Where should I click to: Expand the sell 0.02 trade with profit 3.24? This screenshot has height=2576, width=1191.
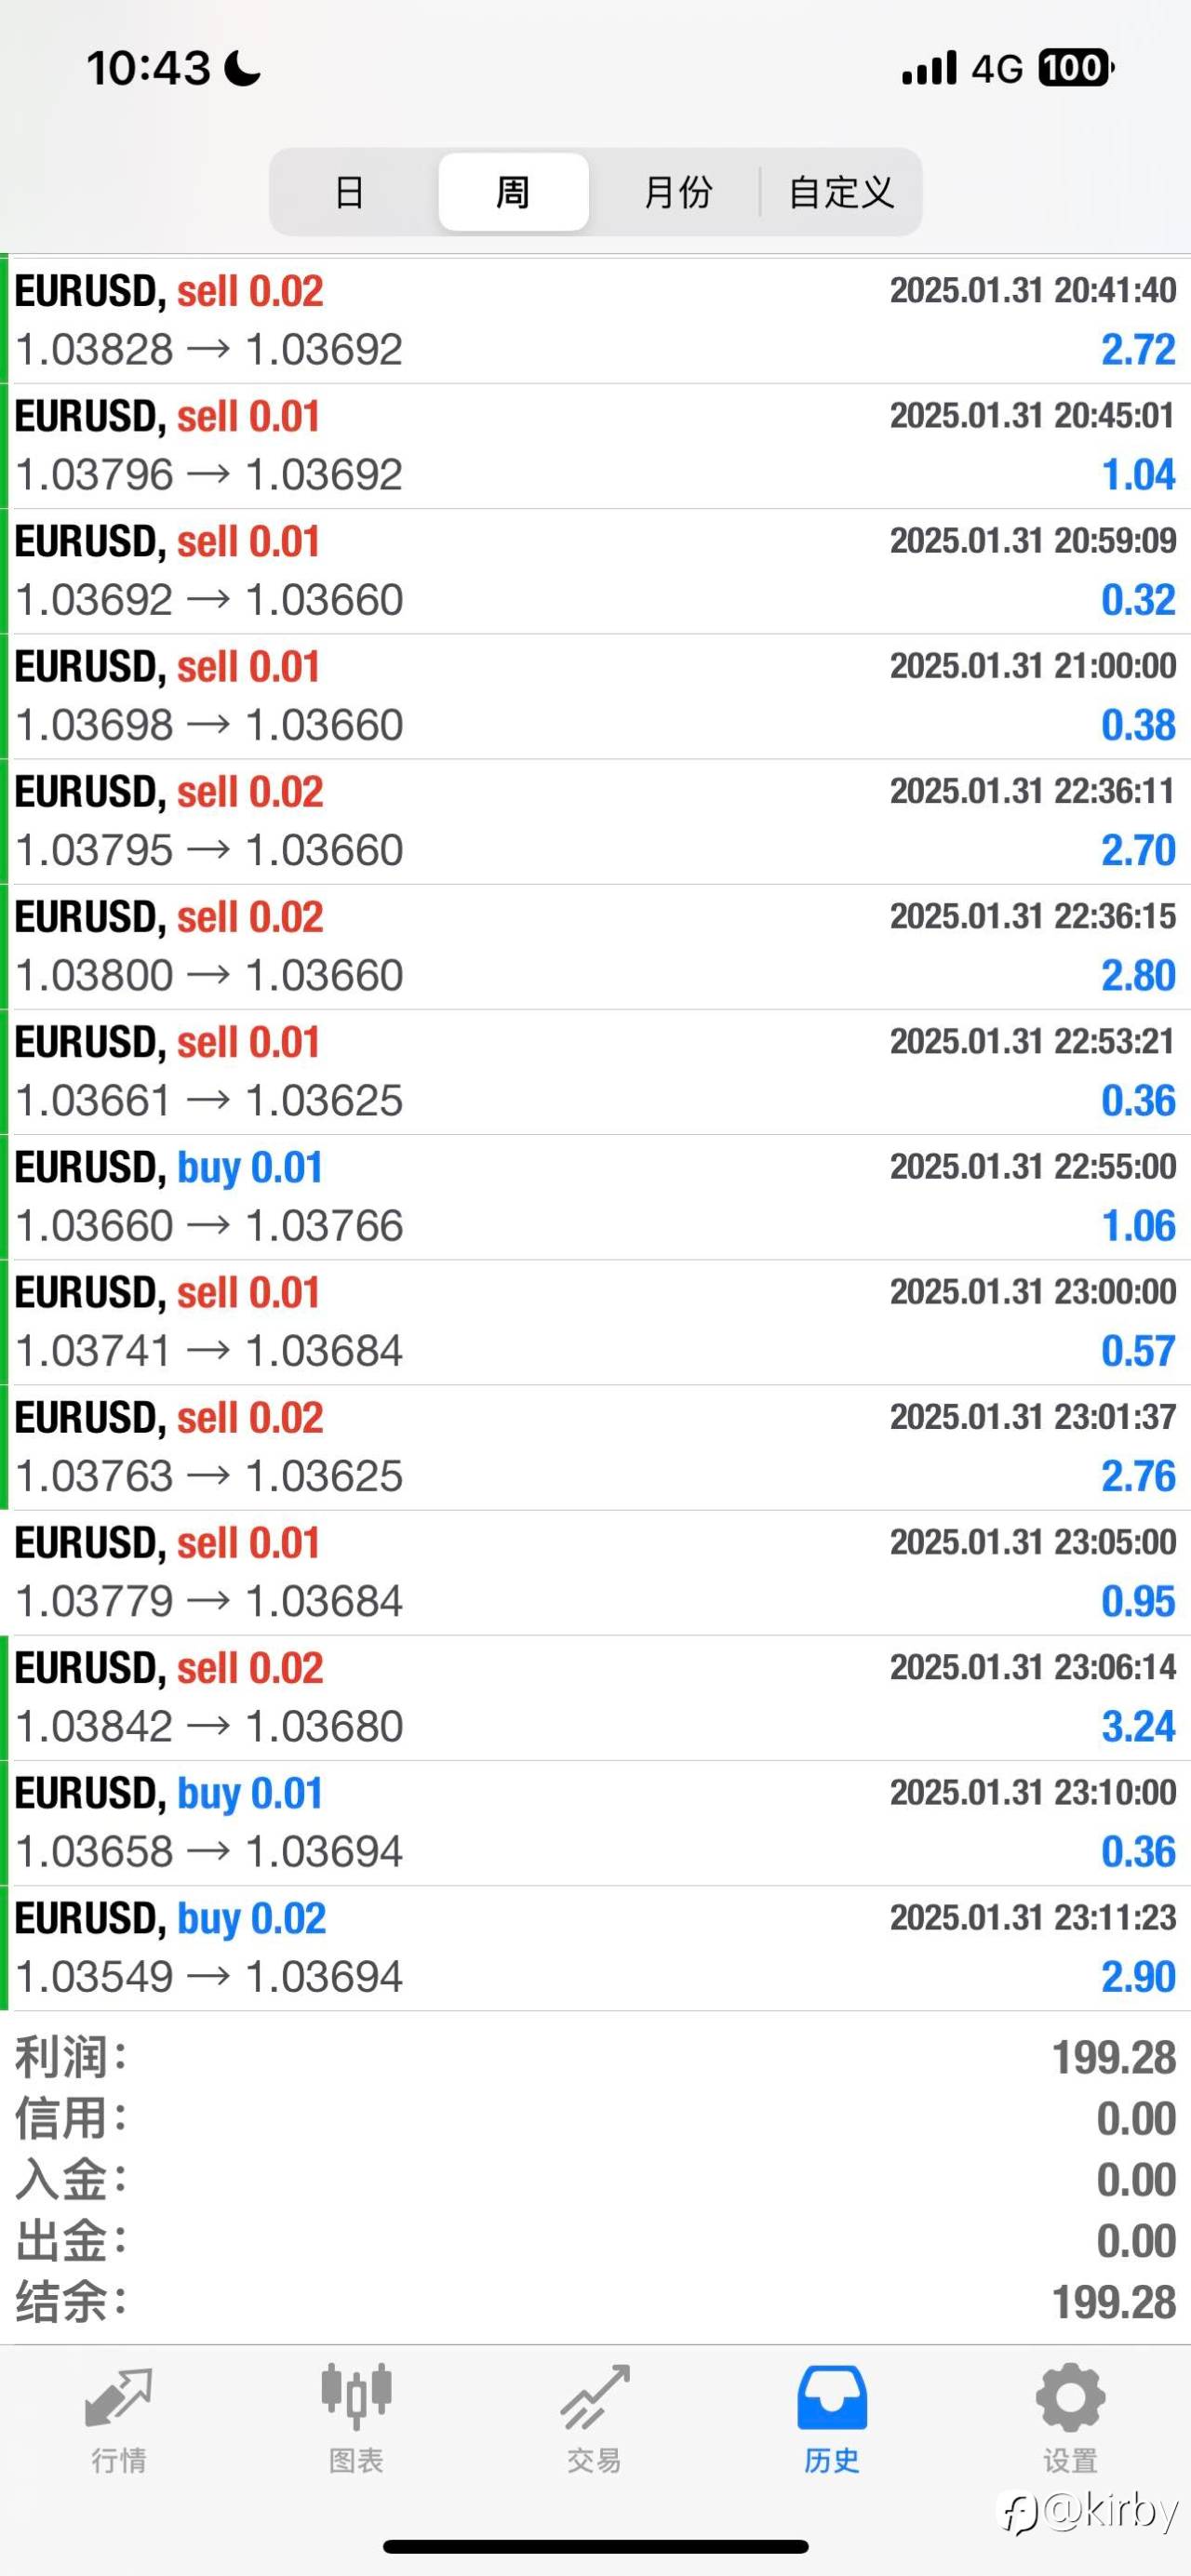pos(595,1697)
